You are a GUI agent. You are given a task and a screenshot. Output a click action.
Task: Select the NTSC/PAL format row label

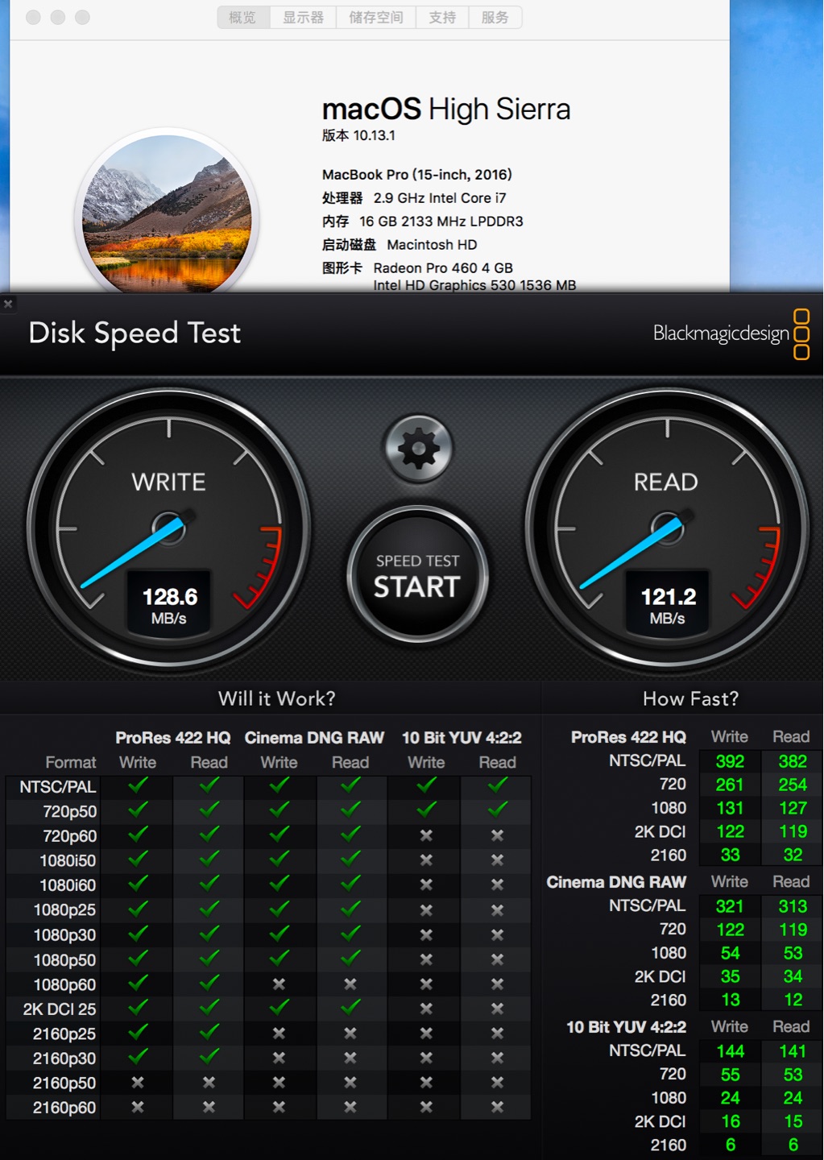click(57, 787)
